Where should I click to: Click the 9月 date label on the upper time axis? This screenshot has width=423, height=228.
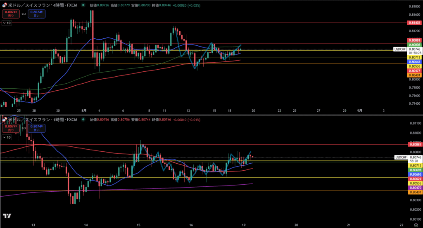(x=360, y=110)
